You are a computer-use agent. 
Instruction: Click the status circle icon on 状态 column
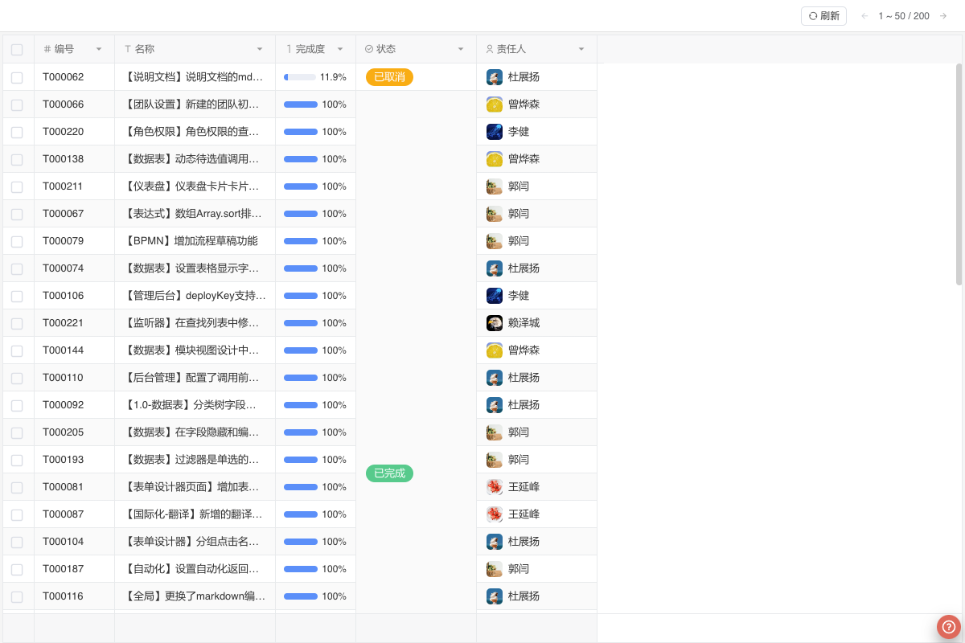[369, 49]
